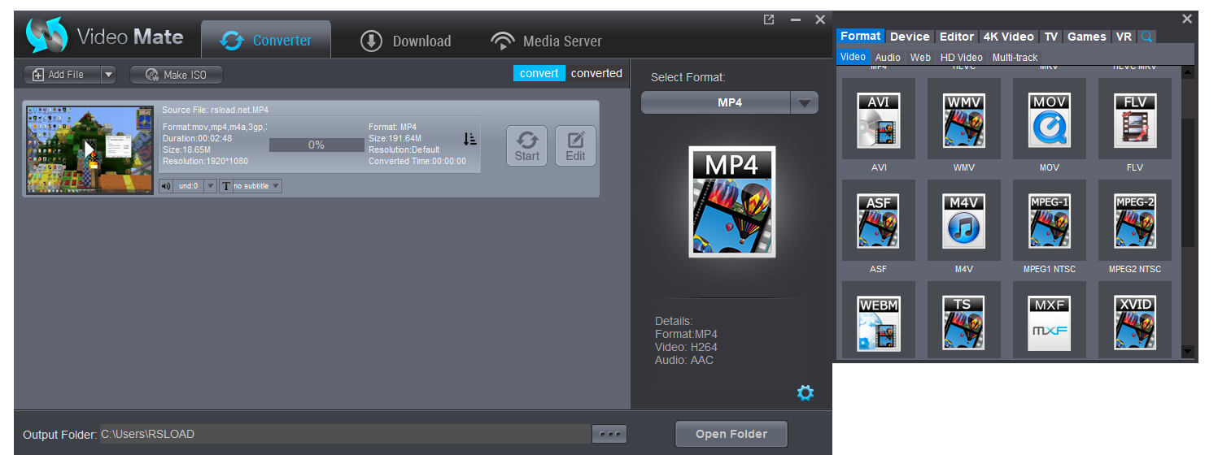The image size is (1218, 468).
Task: Open the Media Server tab
Action: pos(546,41)
